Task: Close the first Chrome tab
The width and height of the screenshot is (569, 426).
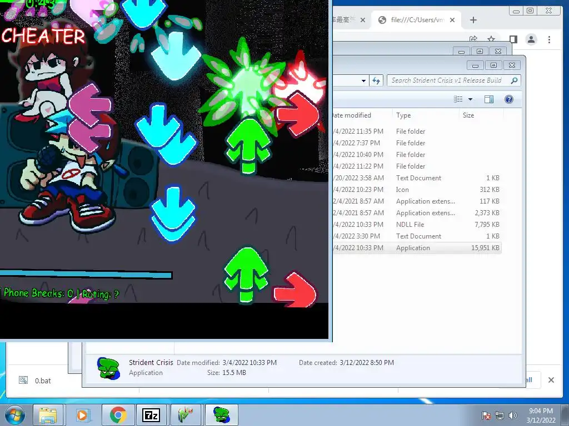Action: 362,20
